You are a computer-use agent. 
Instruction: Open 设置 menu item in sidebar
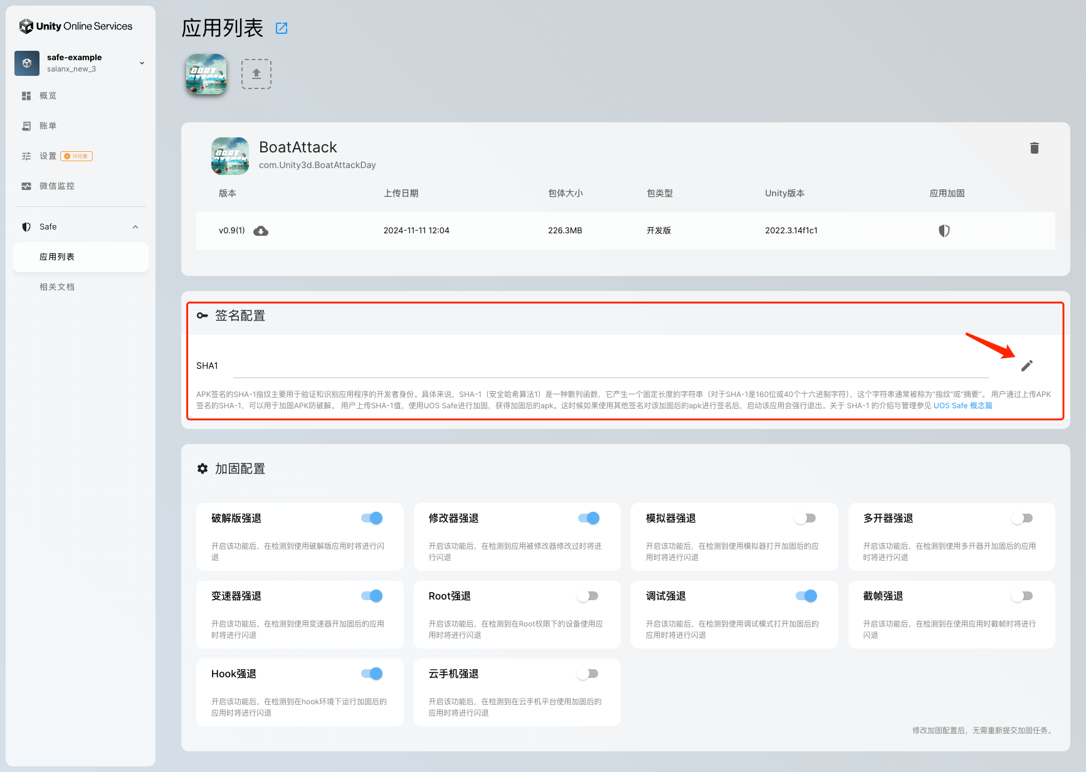pos(48,156)
